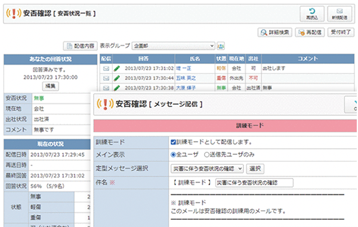
Task: Click the pink 訓練モード banner
Action: 225,125
